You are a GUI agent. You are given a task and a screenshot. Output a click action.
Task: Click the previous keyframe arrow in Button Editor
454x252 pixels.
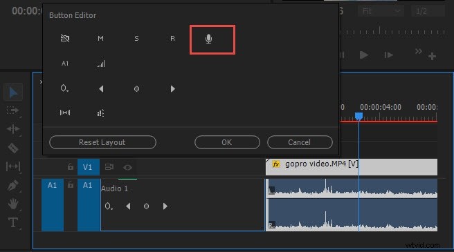101,89
